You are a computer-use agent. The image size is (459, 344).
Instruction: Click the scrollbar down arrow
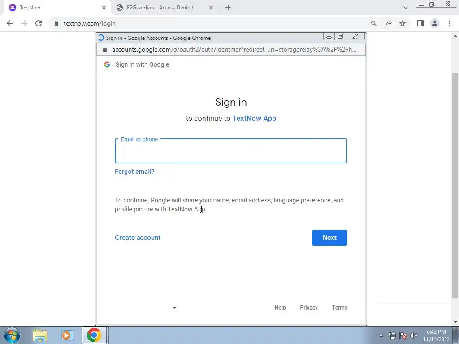(455, 322)
